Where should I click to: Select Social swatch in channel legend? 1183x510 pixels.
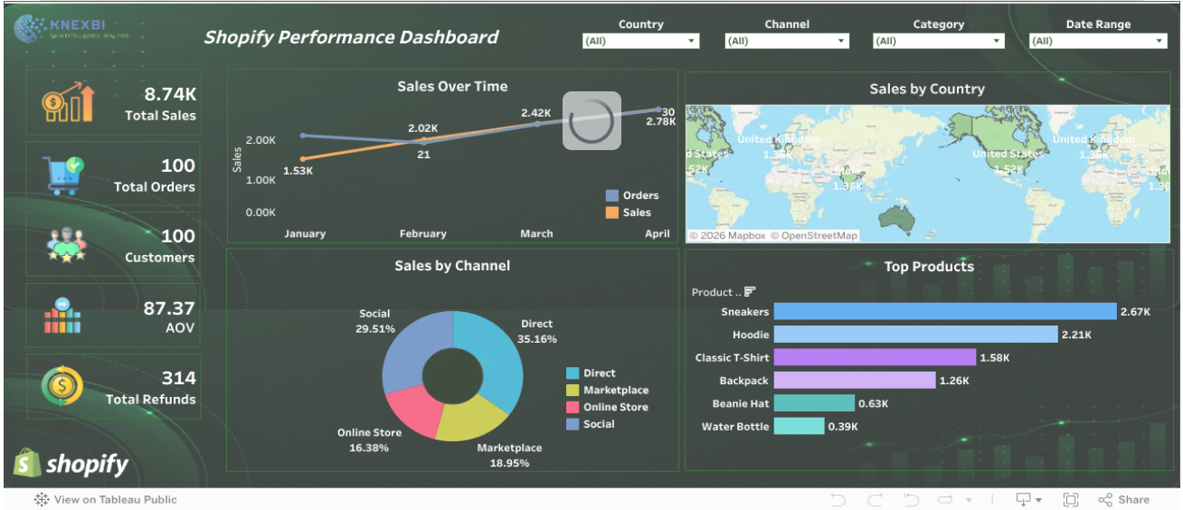(x=573, y=424)
